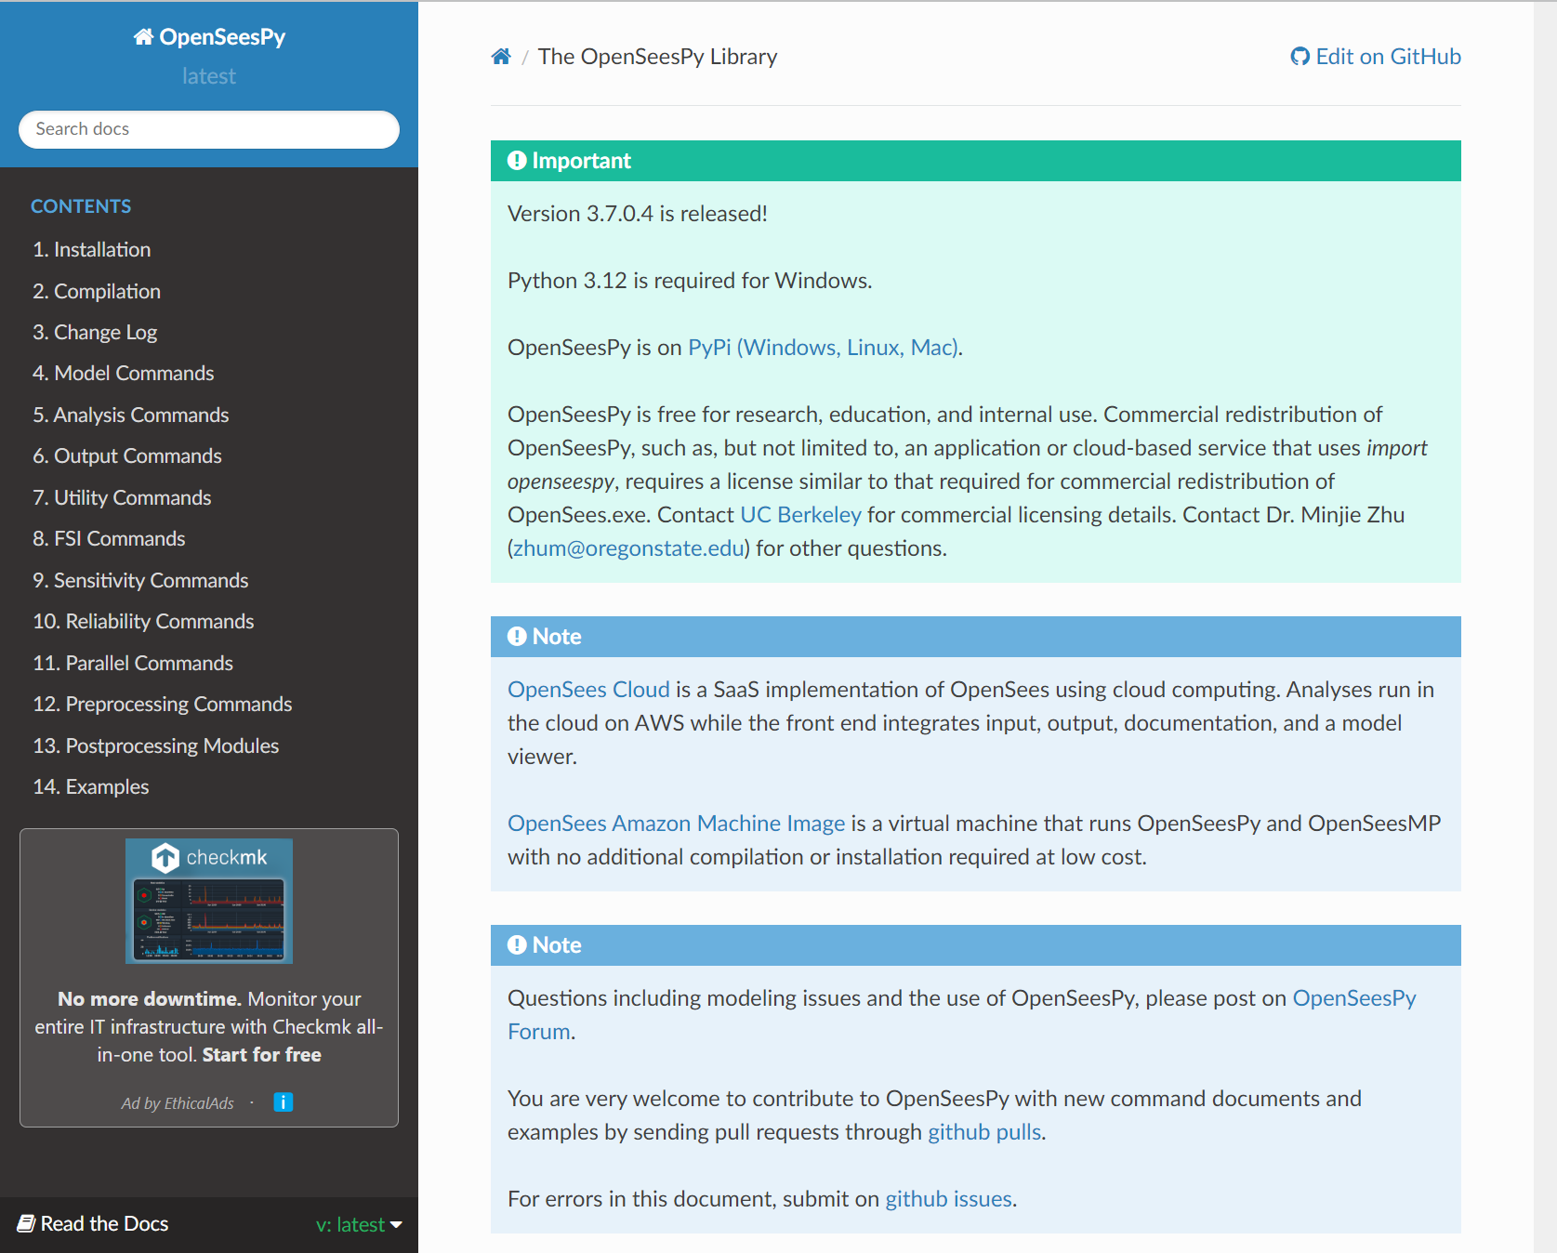
Task: Click the Read the Docs book icon
Action: point(26,1223)
